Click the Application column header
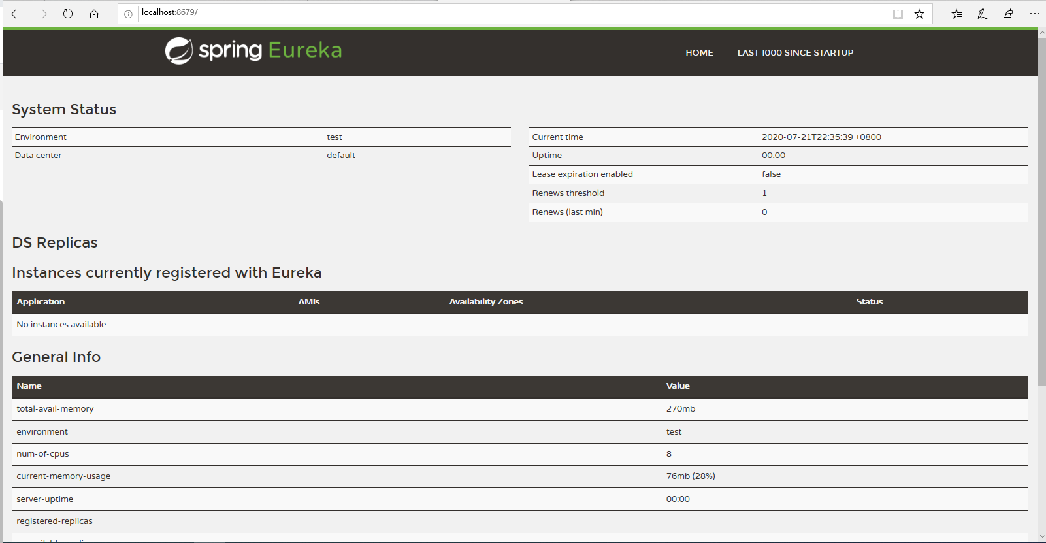1046x543 pixels. [x=41, y=302]
